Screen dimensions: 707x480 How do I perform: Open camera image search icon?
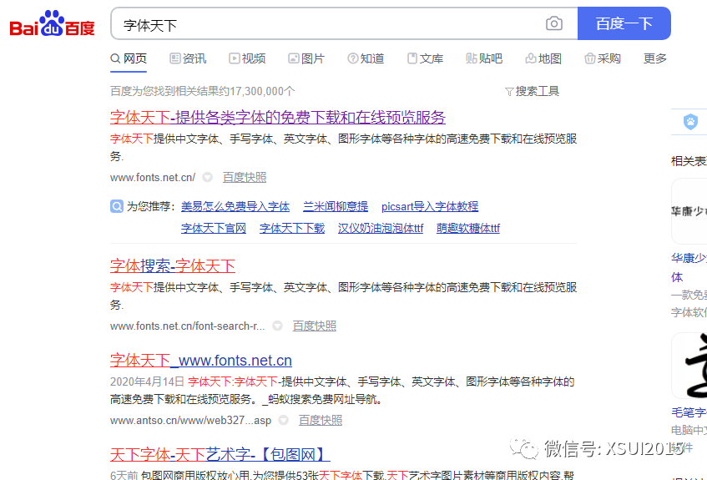[553, 23]
